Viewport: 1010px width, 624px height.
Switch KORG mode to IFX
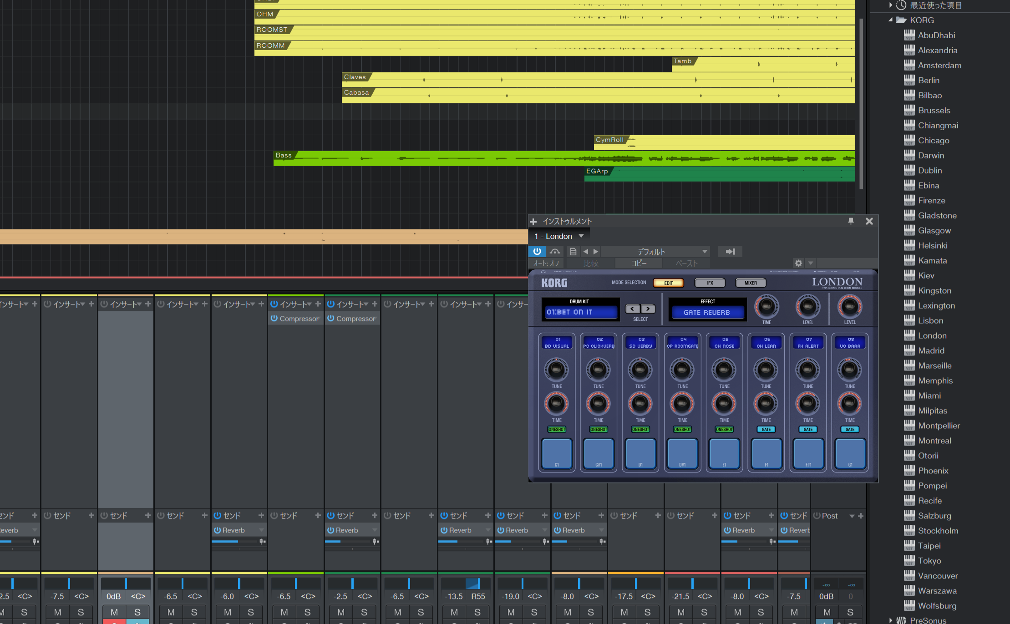(710, 283)
